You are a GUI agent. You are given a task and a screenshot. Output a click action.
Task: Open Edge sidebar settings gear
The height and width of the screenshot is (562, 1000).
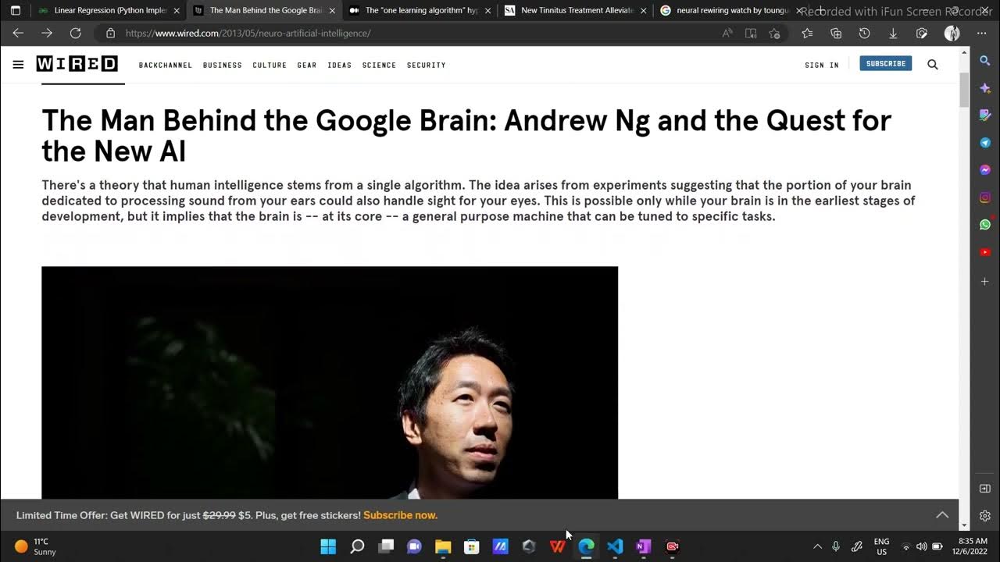[985, 516]
